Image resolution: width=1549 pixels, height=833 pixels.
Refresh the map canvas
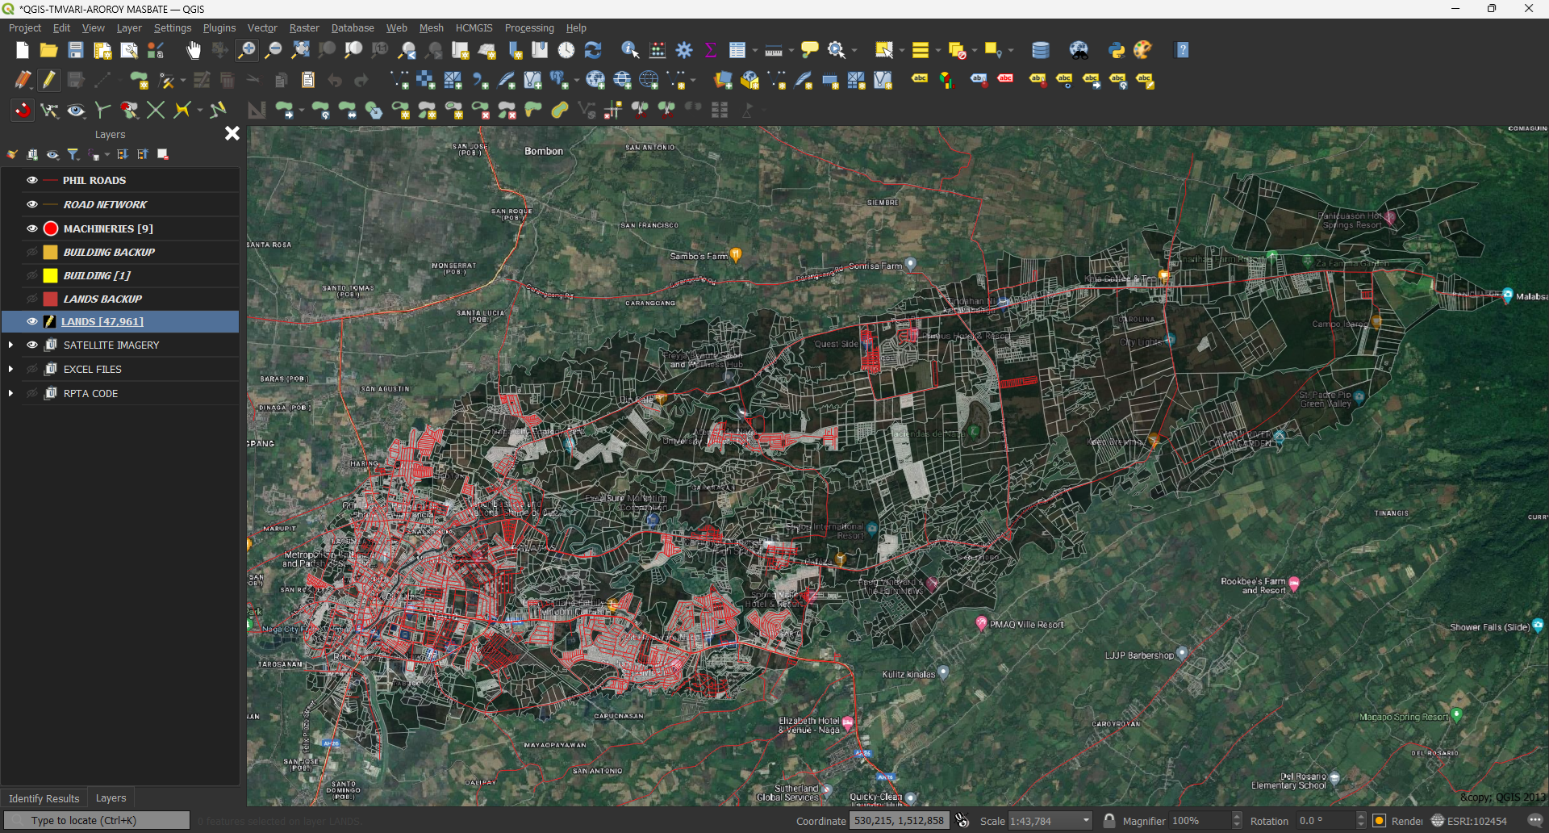pos(593,51)
